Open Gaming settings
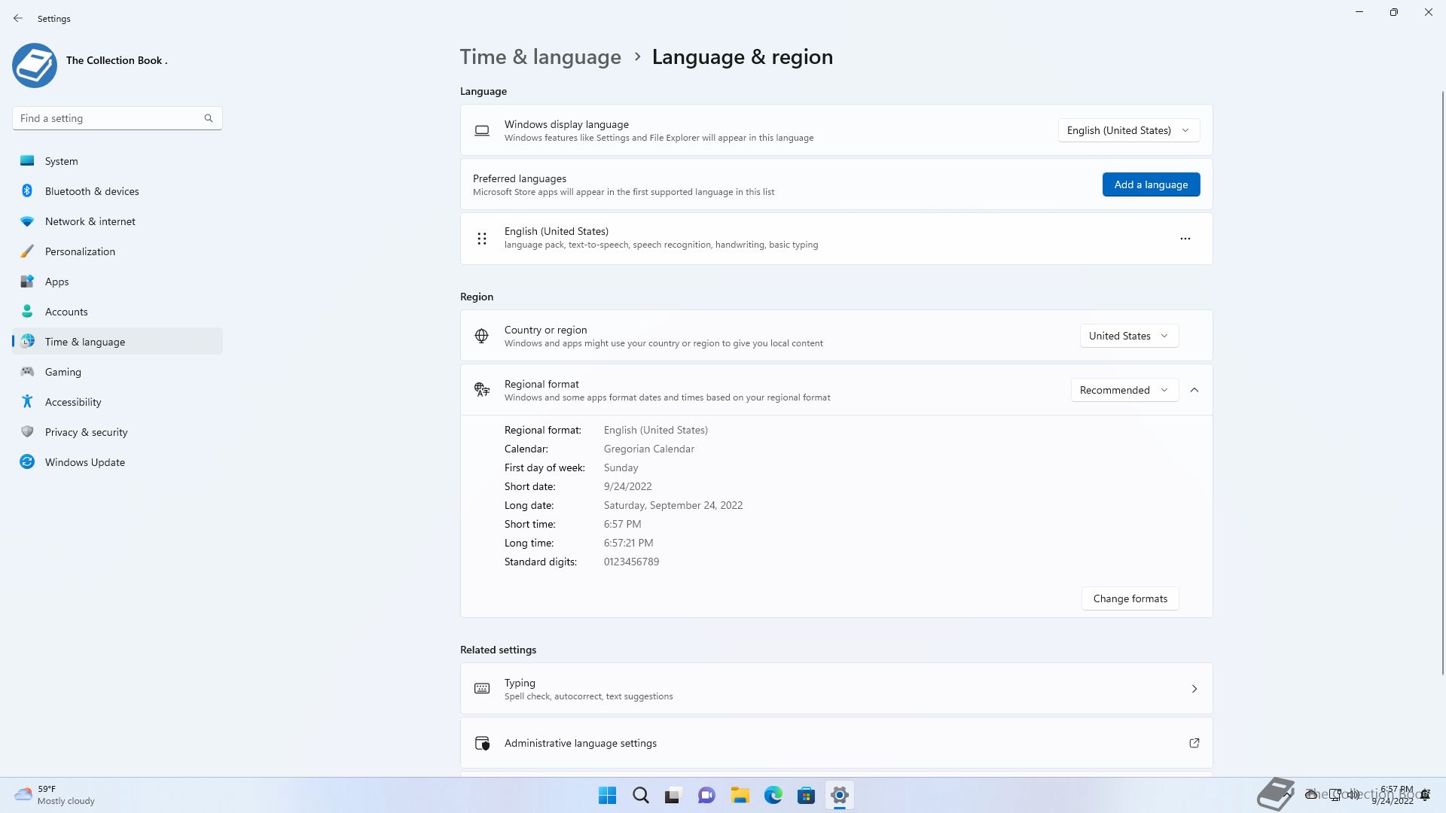This screenshot has height=813, width=1446. pos(117,372)
